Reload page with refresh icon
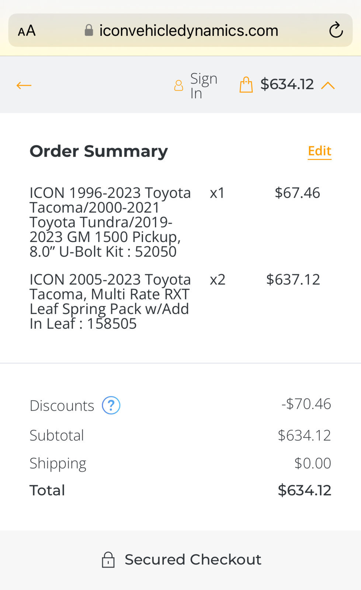 (336, 30)
